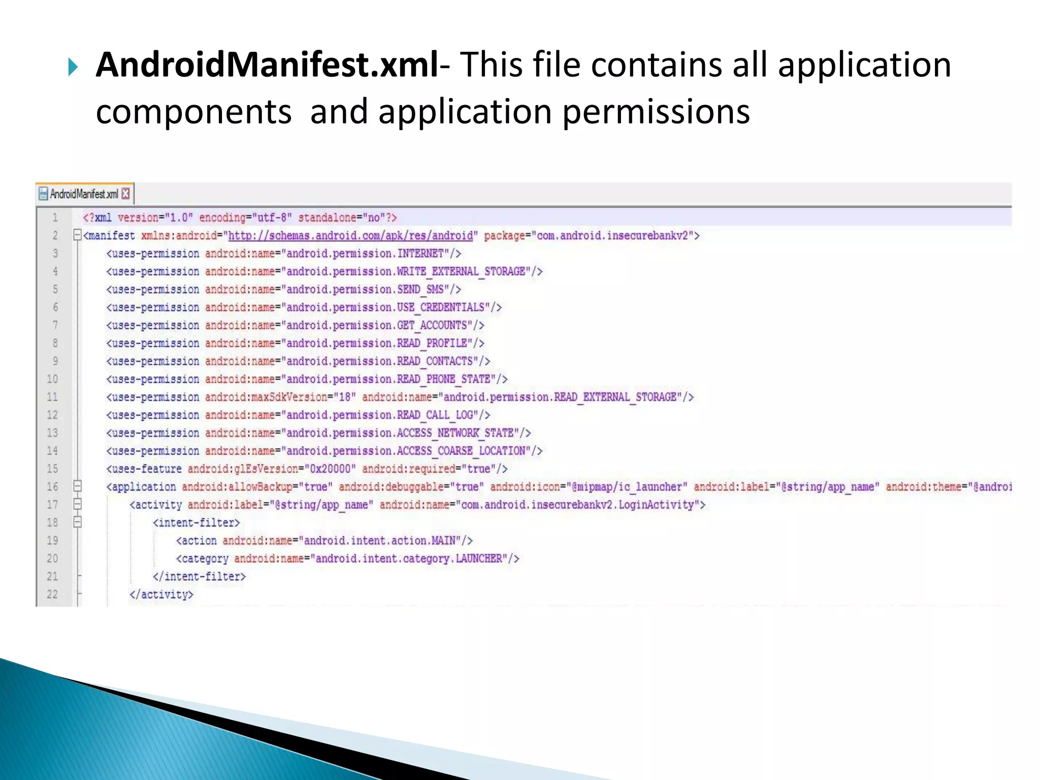The height and width of the screenshot is (780, 1040).
Task: Click the USE_CREDENTIALS permission line
Action: [x=304, y=308]
